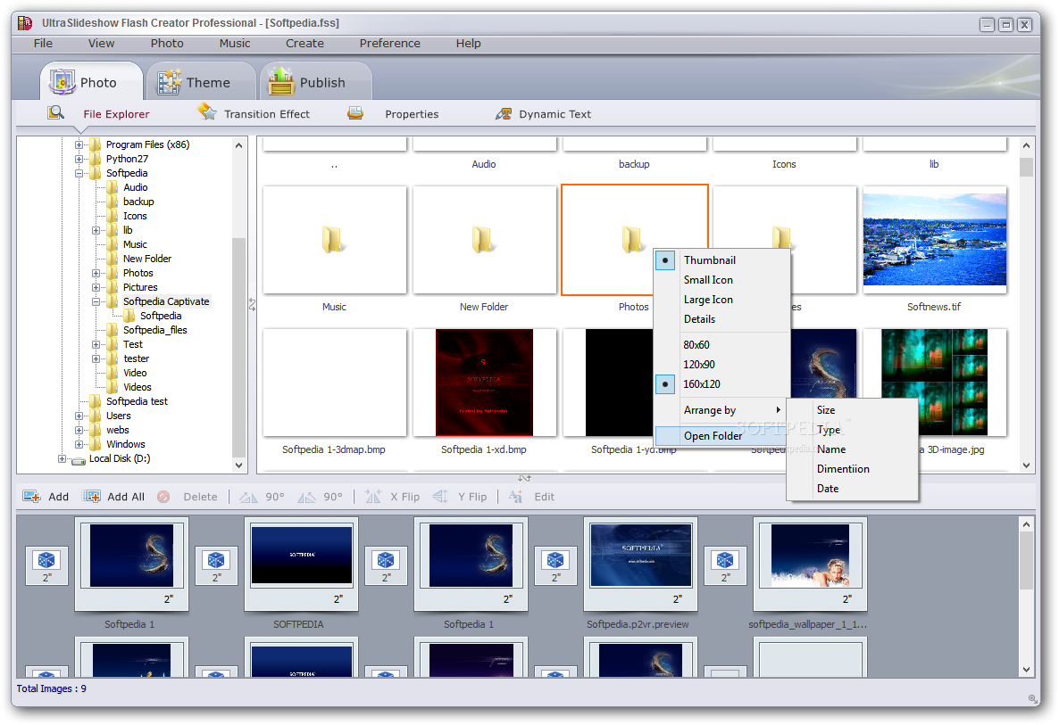Screen dimensions: 1059x725
Task: Click transition cube icon before SOFTPEDIA slide
Action: pos(216,560)
